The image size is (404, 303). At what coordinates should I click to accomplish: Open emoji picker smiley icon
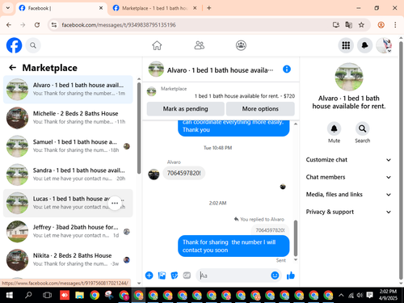coord(275,276)
